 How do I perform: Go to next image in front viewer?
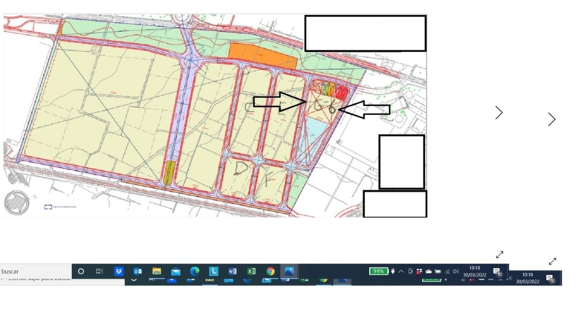(499, 113)
